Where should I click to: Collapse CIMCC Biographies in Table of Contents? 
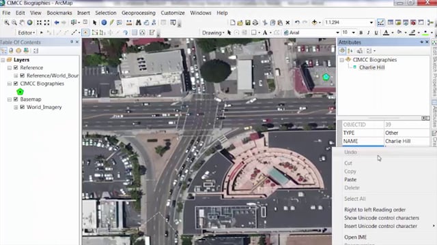click(x=10, y=84)
